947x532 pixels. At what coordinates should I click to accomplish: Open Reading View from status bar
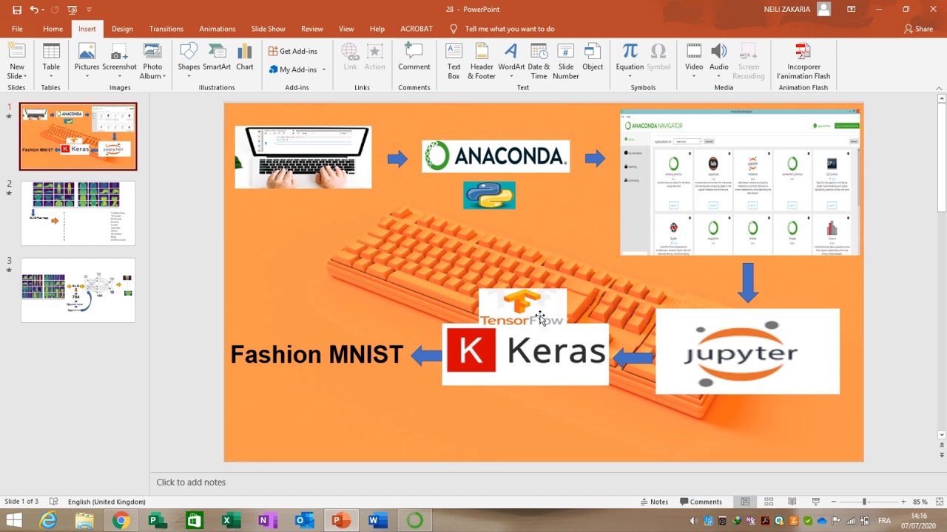pos(792,502)
